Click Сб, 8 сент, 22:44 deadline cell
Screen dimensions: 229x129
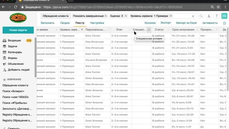tap(182, 90)
